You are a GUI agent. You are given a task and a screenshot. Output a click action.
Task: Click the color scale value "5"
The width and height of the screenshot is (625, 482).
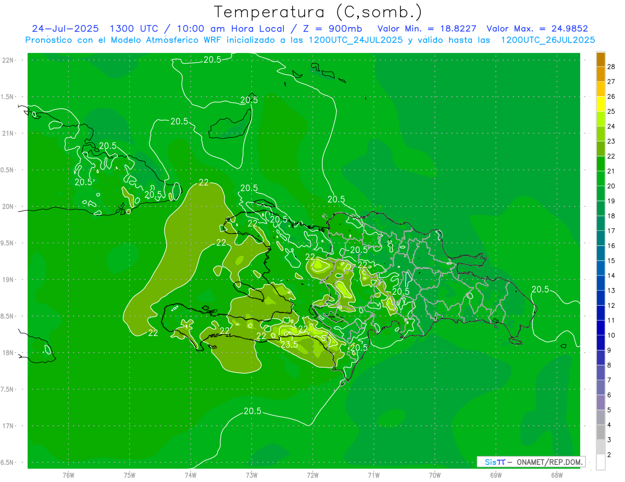coord(610,410)
